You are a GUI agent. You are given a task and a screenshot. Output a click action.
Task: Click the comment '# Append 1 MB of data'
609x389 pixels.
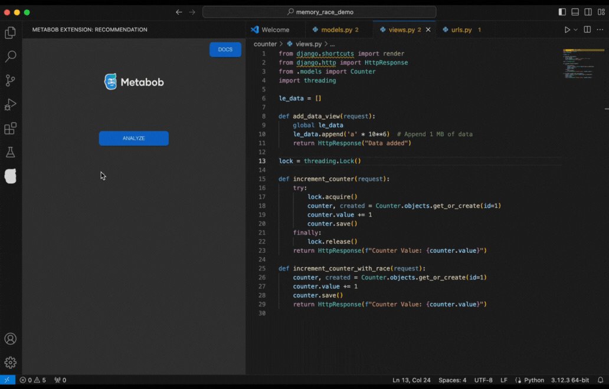[434, 134]
